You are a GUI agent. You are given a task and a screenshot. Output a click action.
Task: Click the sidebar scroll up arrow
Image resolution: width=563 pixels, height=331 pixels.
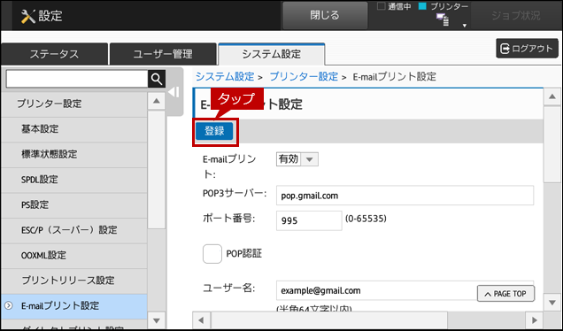(157, 101)
